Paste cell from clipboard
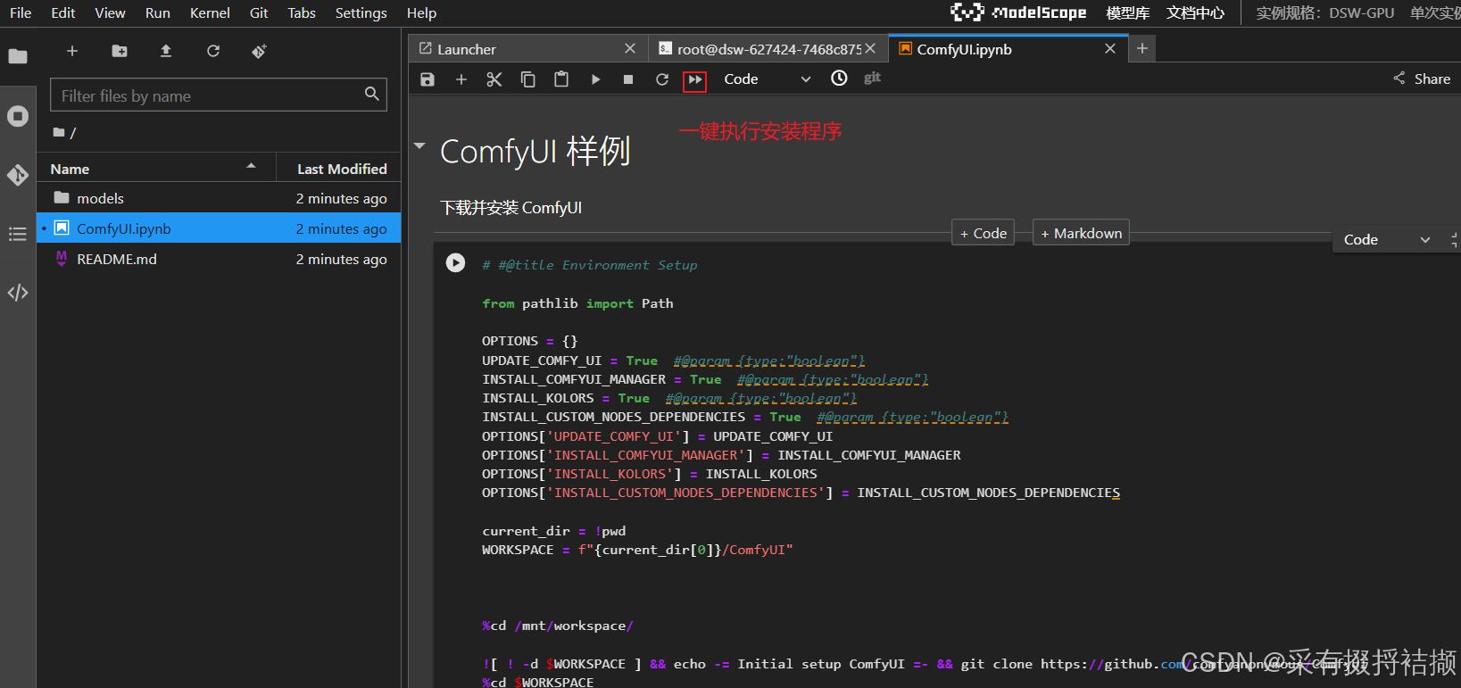The height and width of the screenshot is (688, 1461). pos(561,79)
